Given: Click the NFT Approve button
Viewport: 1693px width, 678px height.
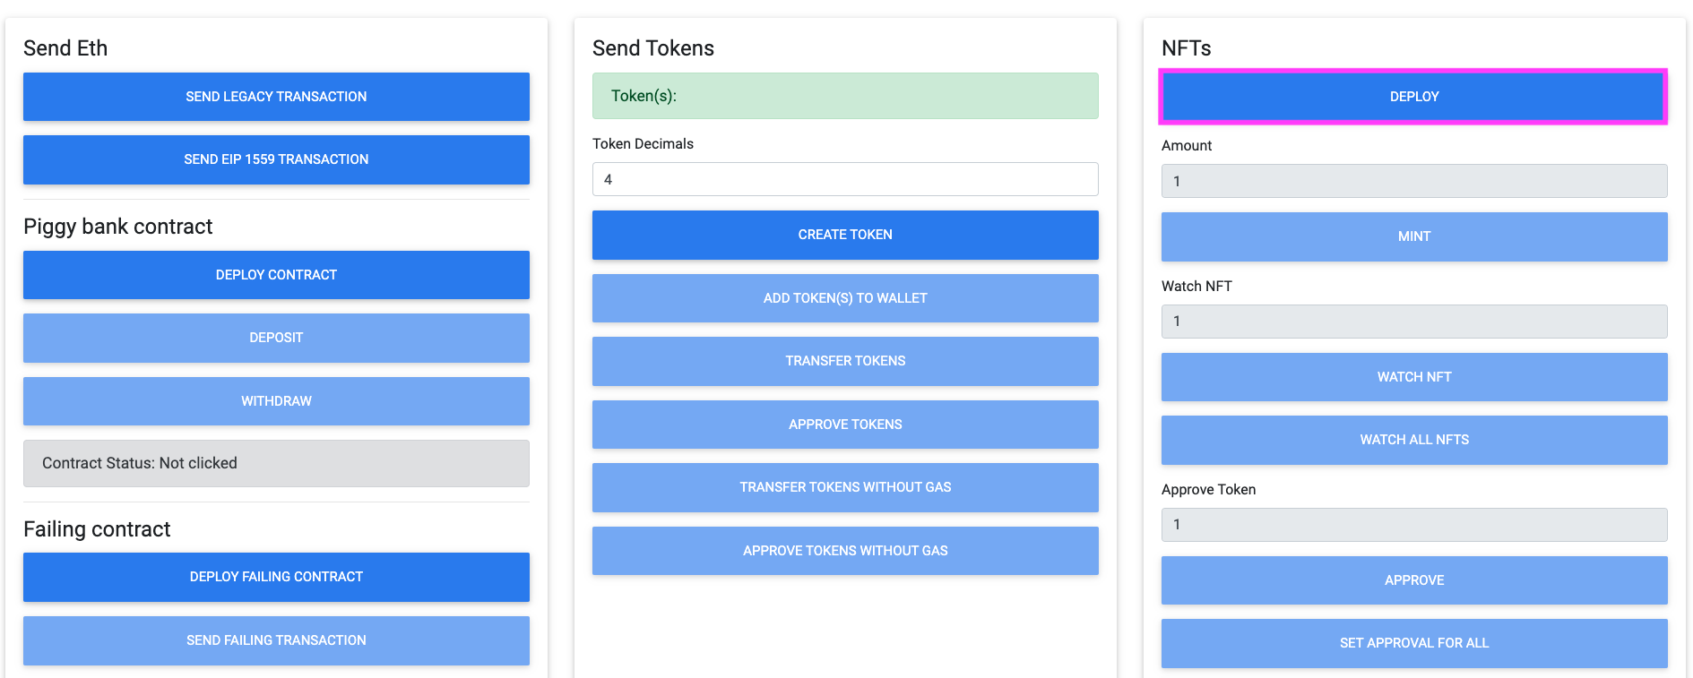Looking at the screenshot, I should coord(1414,580).
